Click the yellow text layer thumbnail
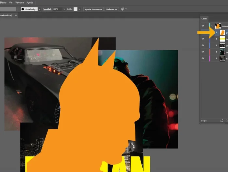The width and height of the screenshot is (228, 172). click(222, 39)
